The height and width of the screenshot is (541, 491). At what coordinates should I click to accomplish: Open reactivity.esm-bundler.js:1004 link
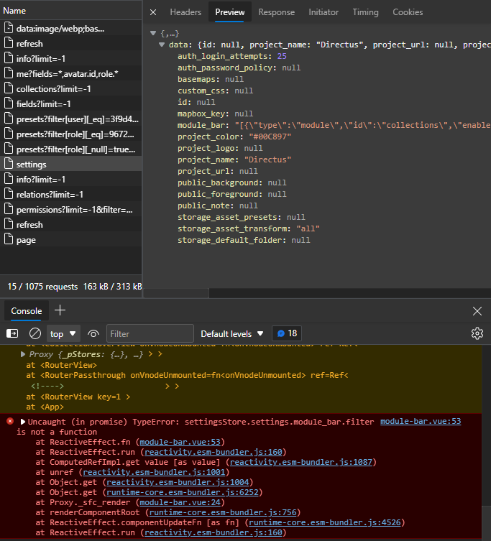178,482
